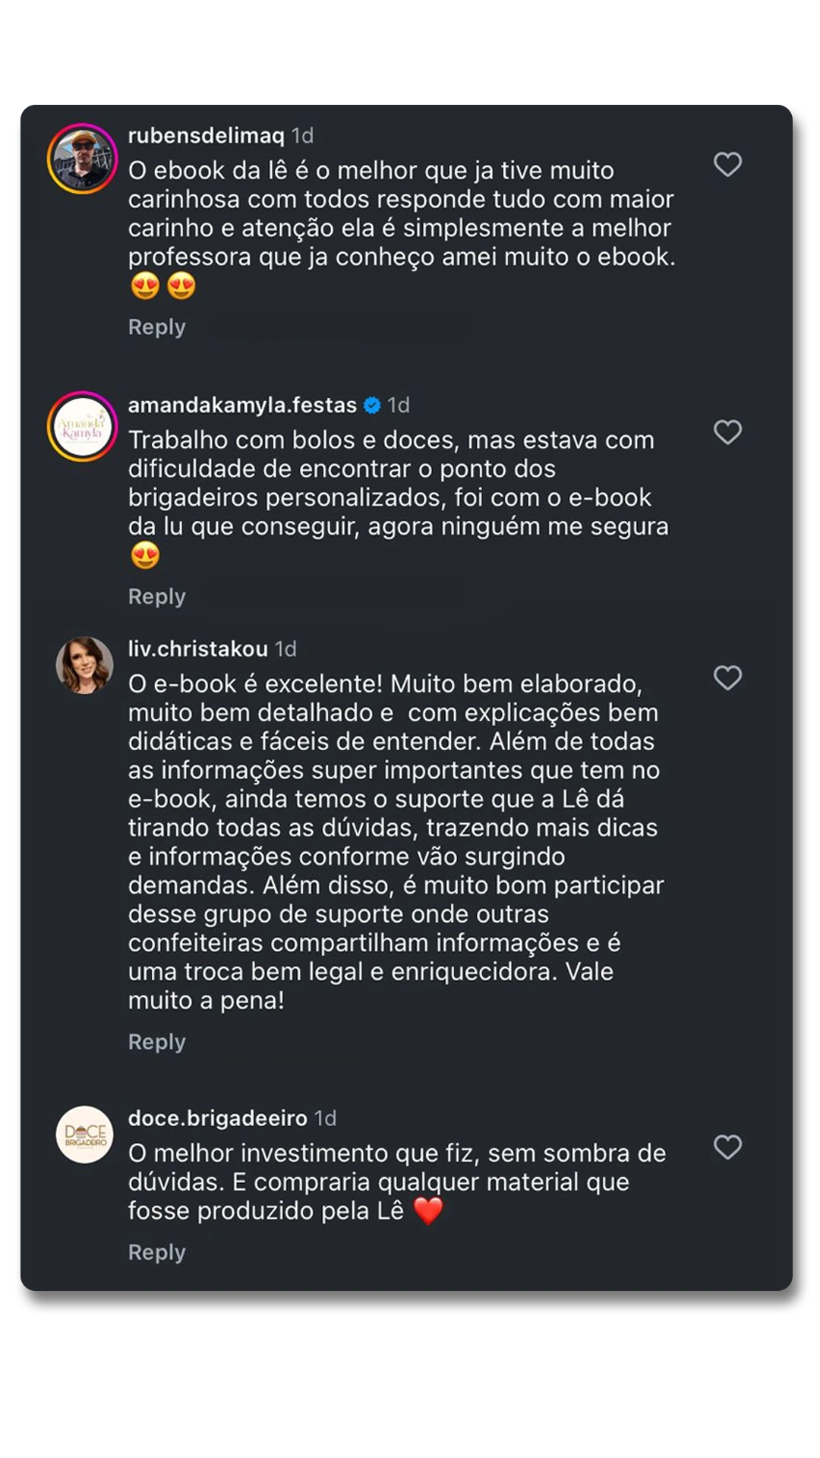This screenshot has height=1458, width=820.
Task: Visit the liv.christakou username link
Action: pyautogui.click(x=197, y=649)
